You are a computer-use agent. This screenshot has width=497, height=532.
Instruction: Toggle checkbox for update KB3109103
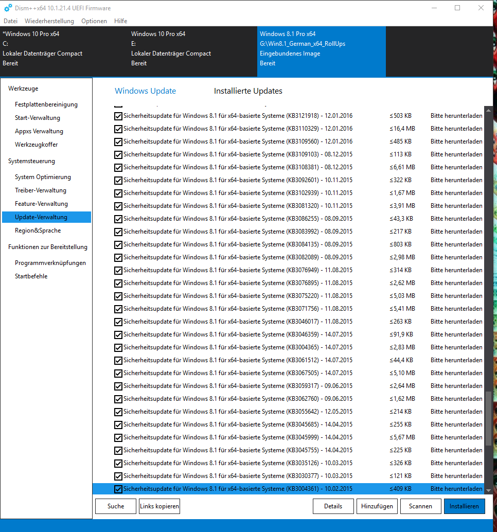pos(118,155)
